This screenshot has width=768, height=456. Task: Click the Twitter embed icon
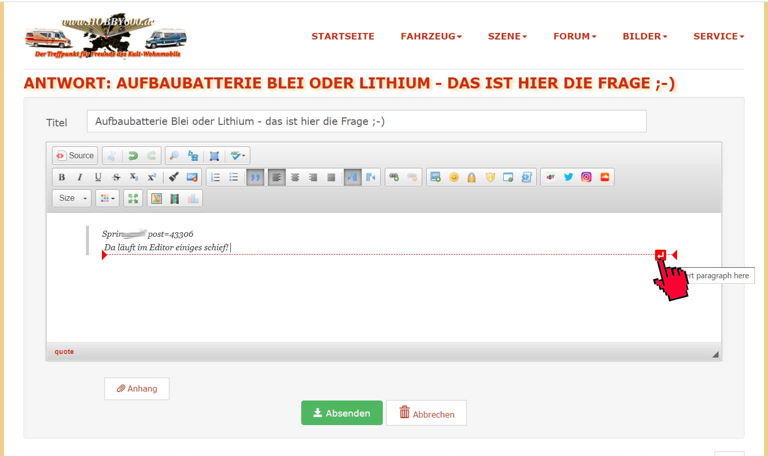568,177
